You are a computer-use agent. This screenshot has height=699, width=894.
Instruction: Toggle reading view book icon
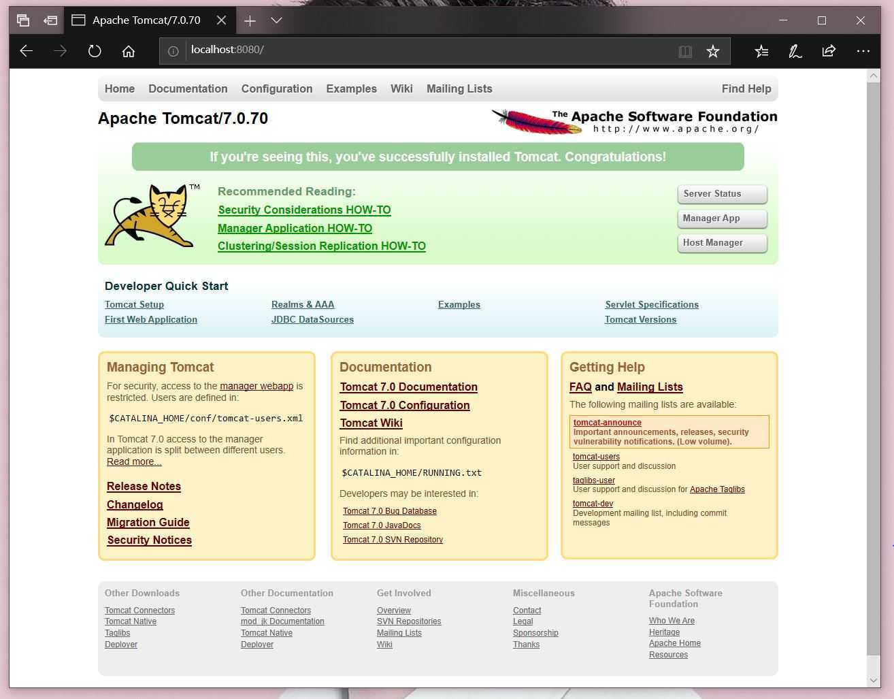(x=685, y=51)
